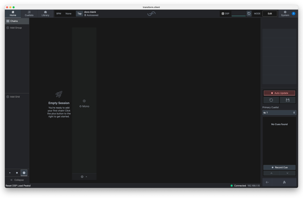Click the revert arrow beside the save icon
303x198 pixels.
point(271,100)
